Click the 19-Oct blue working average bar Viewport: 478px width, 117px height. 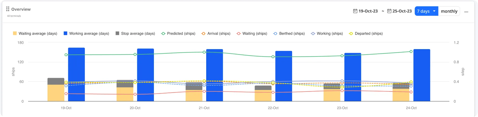click(x=76, y=74)
